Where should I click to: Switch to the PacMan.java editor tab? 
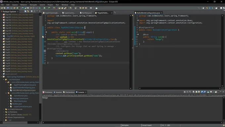[86, 13]
